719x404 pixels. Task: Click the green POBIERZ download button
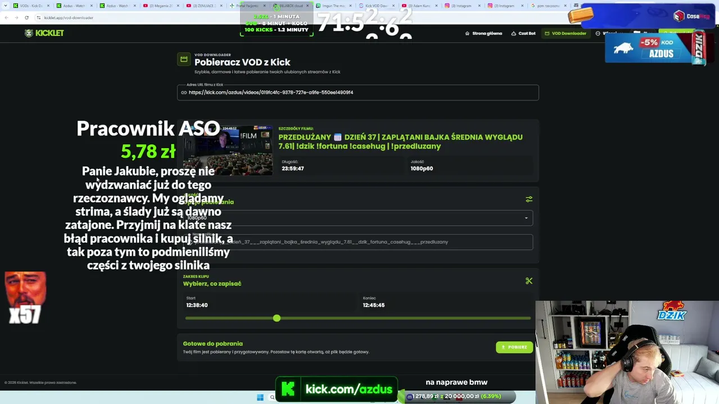[x=514, y=347]
